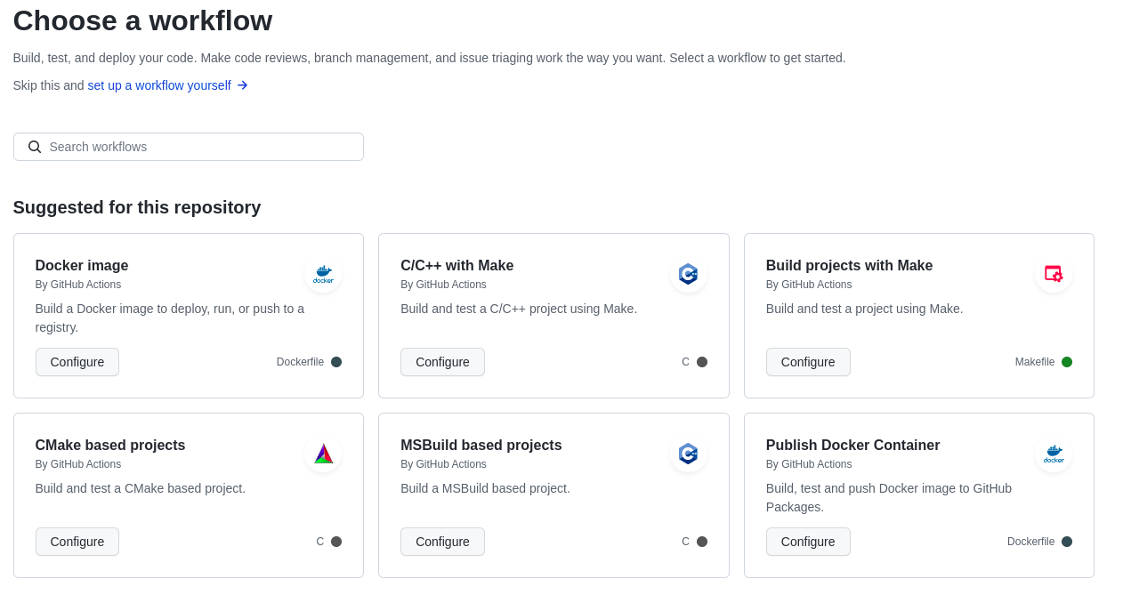The image size is (1123, 603).
Task: Click By GitHub Actions under CMake based projects
Action: click(x=78, y=464)
